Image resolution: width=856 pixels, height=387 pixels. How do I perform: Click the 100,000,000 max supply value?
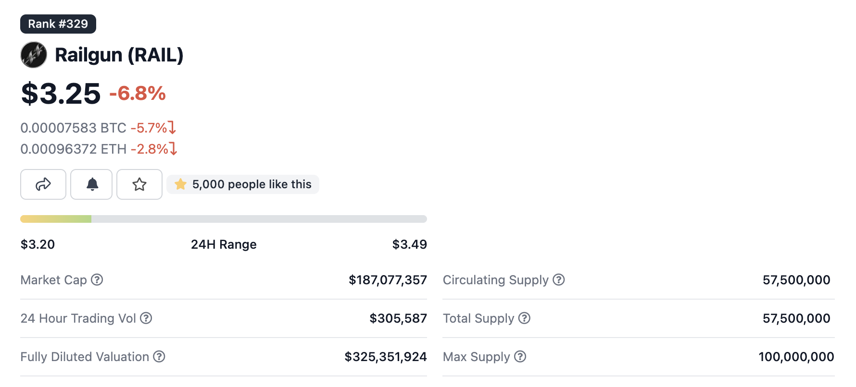click(796, 357)
